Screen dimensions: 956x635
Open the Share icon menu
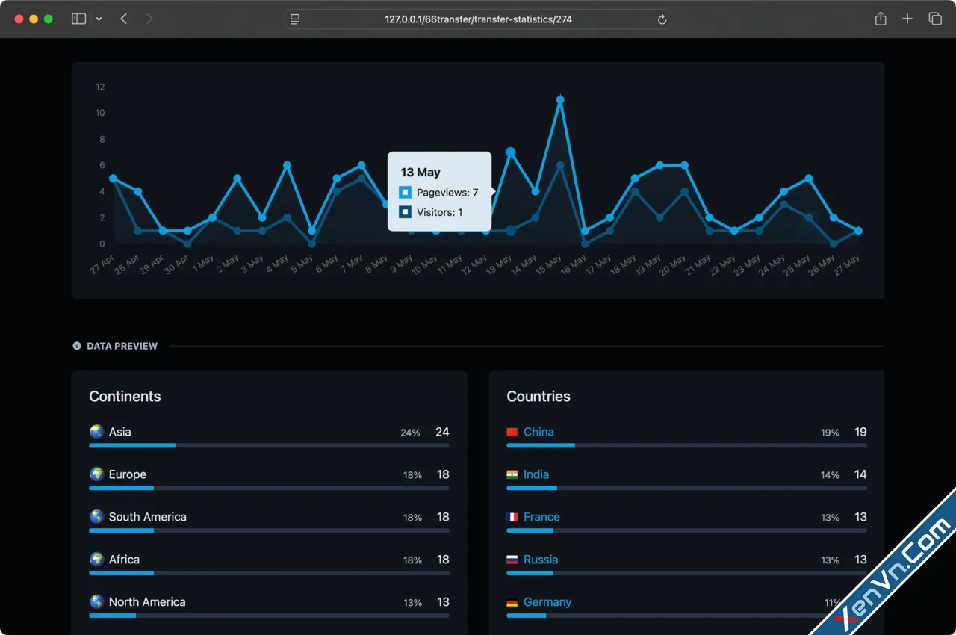pyautogui.click(x=881, y=19)
